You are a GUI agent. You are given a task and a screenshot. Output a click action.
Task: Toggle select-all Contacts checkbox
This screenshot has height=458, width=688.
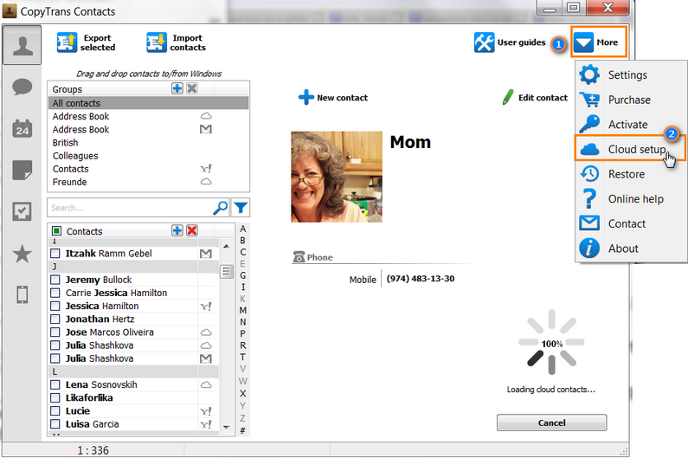click(56, 231)
